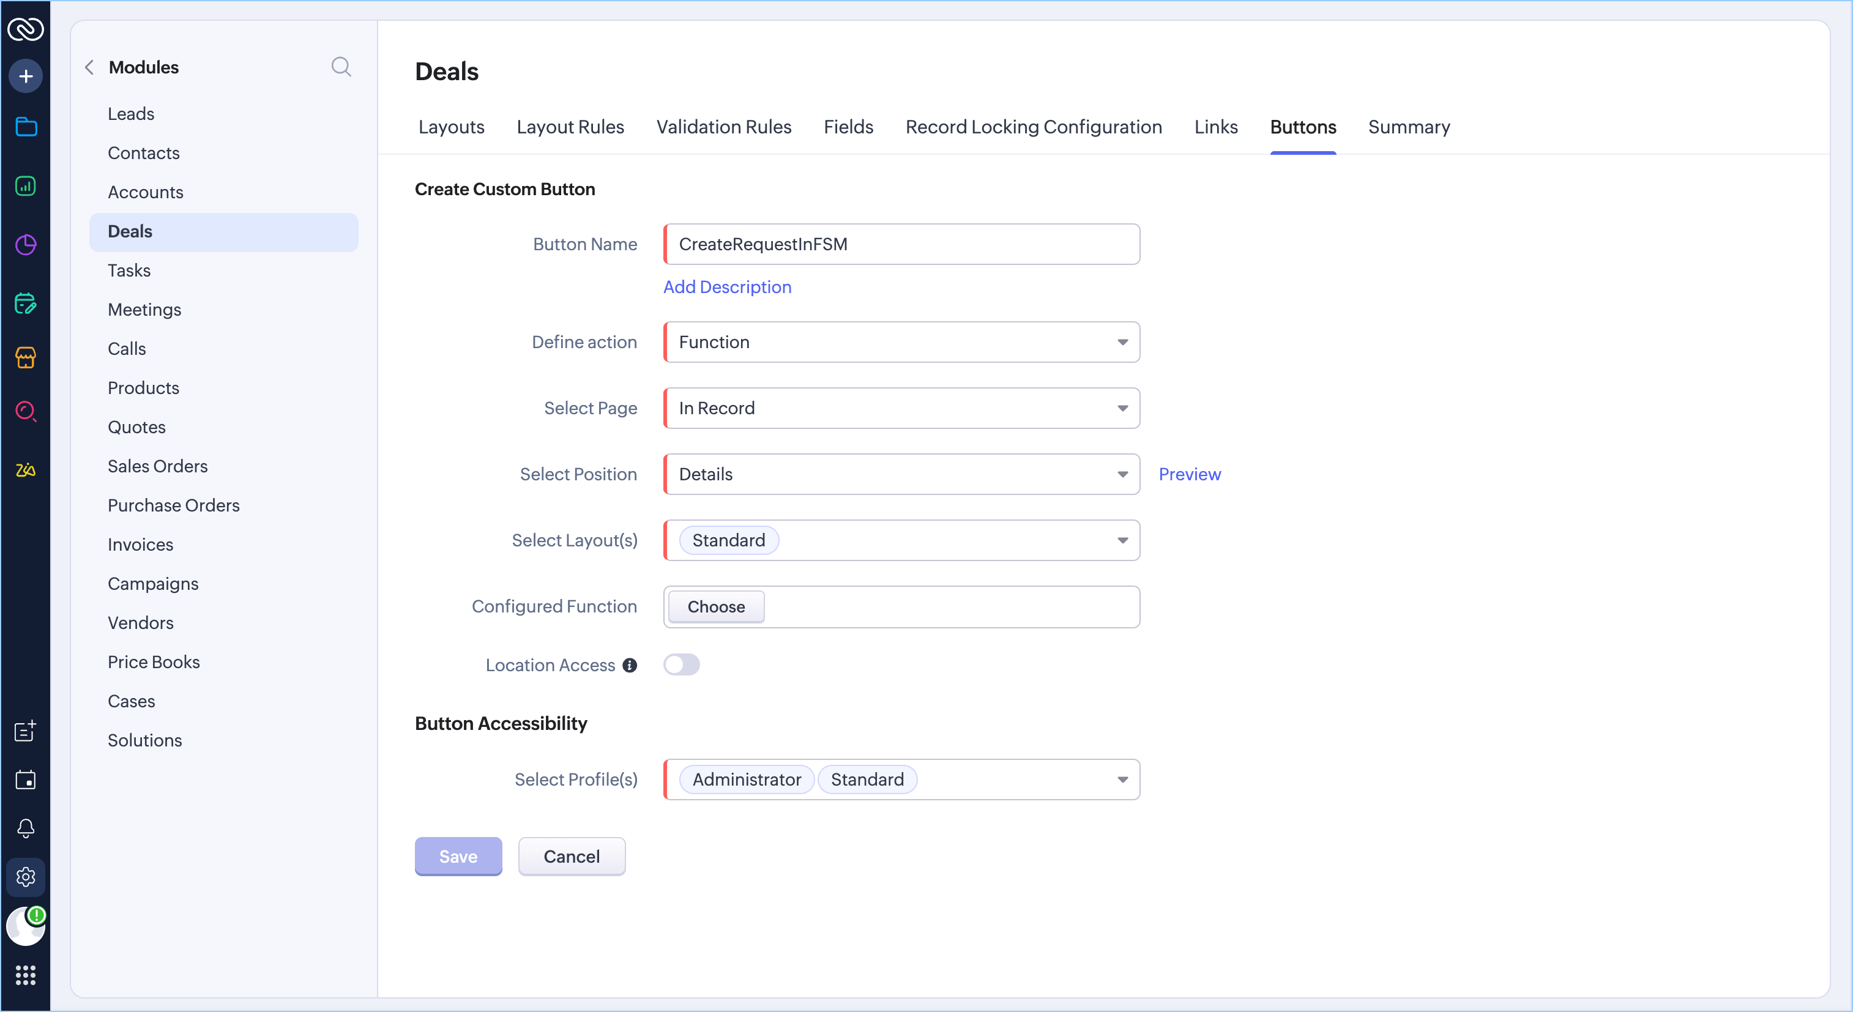Enable the Location Access toggle
This screenshot has width=1853, height=1012.
click(681, 664)
